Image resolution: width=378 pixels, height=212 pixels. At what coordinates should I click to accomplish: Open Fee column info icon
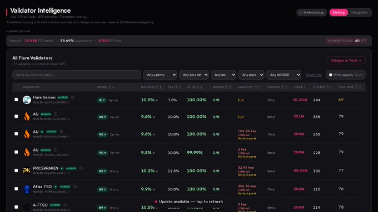(176, 87)
